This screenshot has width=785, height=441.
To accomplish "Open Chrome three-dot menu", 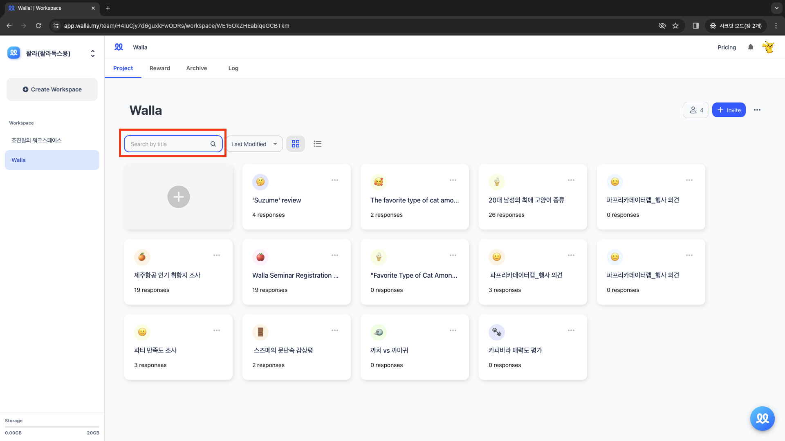I will click(776, 26).
